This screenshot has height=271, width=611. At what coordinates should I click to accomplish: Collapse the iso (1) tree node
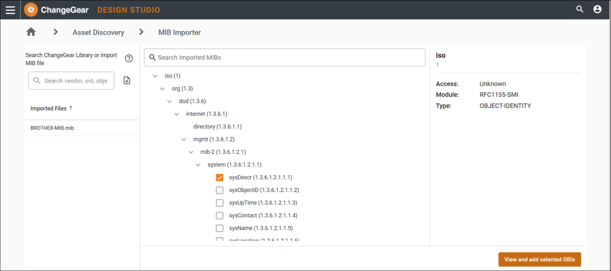(x=155, y=76)
